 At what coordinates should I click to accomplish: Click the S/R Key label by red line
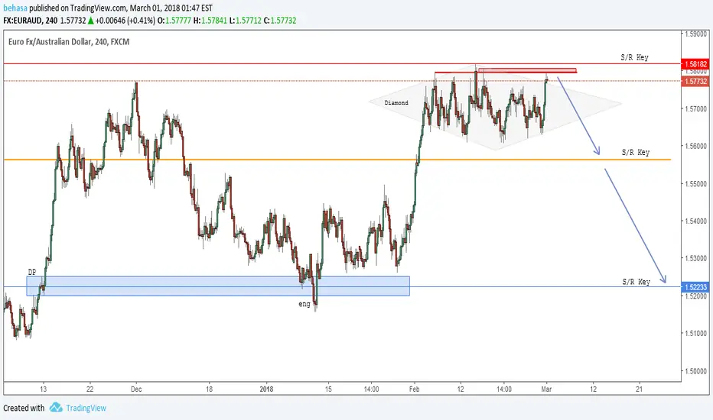pos(634,57)
